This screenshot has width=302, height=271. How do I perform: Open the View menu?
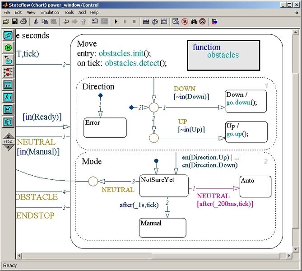[31, 12]
